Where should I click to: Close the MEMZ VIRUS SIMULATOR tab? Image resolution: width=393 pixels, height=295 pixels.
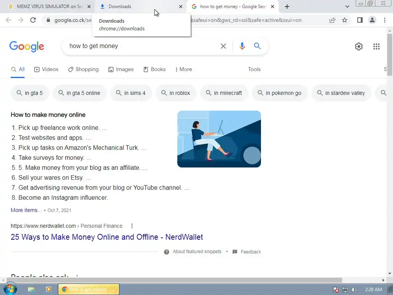89,7
